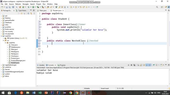170x95 pixels.
Task: Open the Project menu
Action: (39, 4)
